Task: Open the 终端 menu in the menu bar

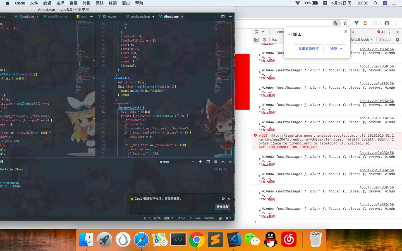Action: point(113,3)
